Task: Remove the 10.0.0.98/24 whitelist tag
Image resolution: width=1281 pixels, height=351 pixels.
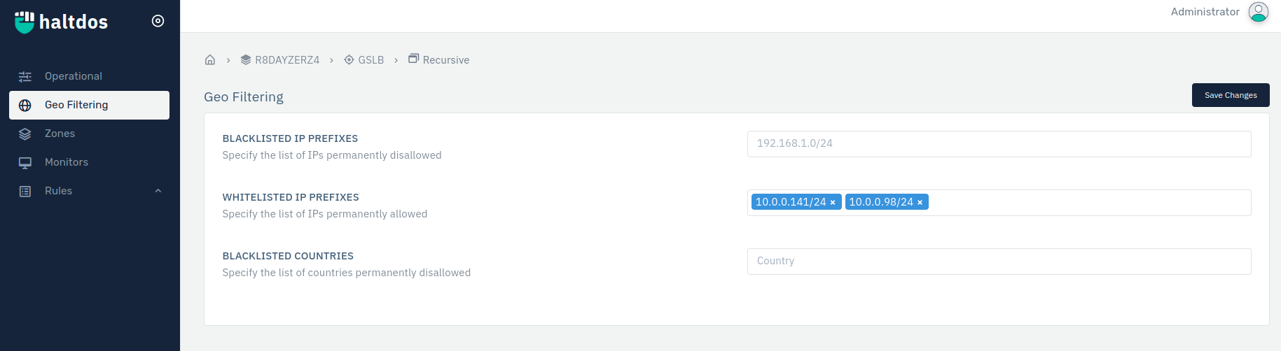Action: (x=920, y=203)
